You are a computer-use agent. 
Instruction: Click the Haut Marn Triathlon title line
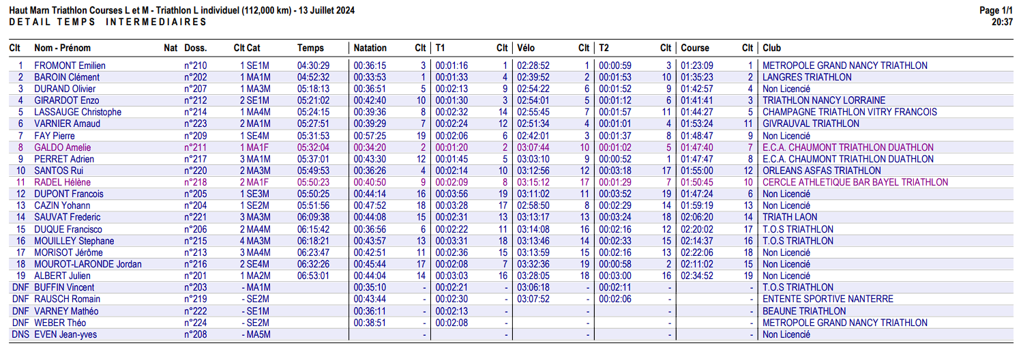click(181, 11)
